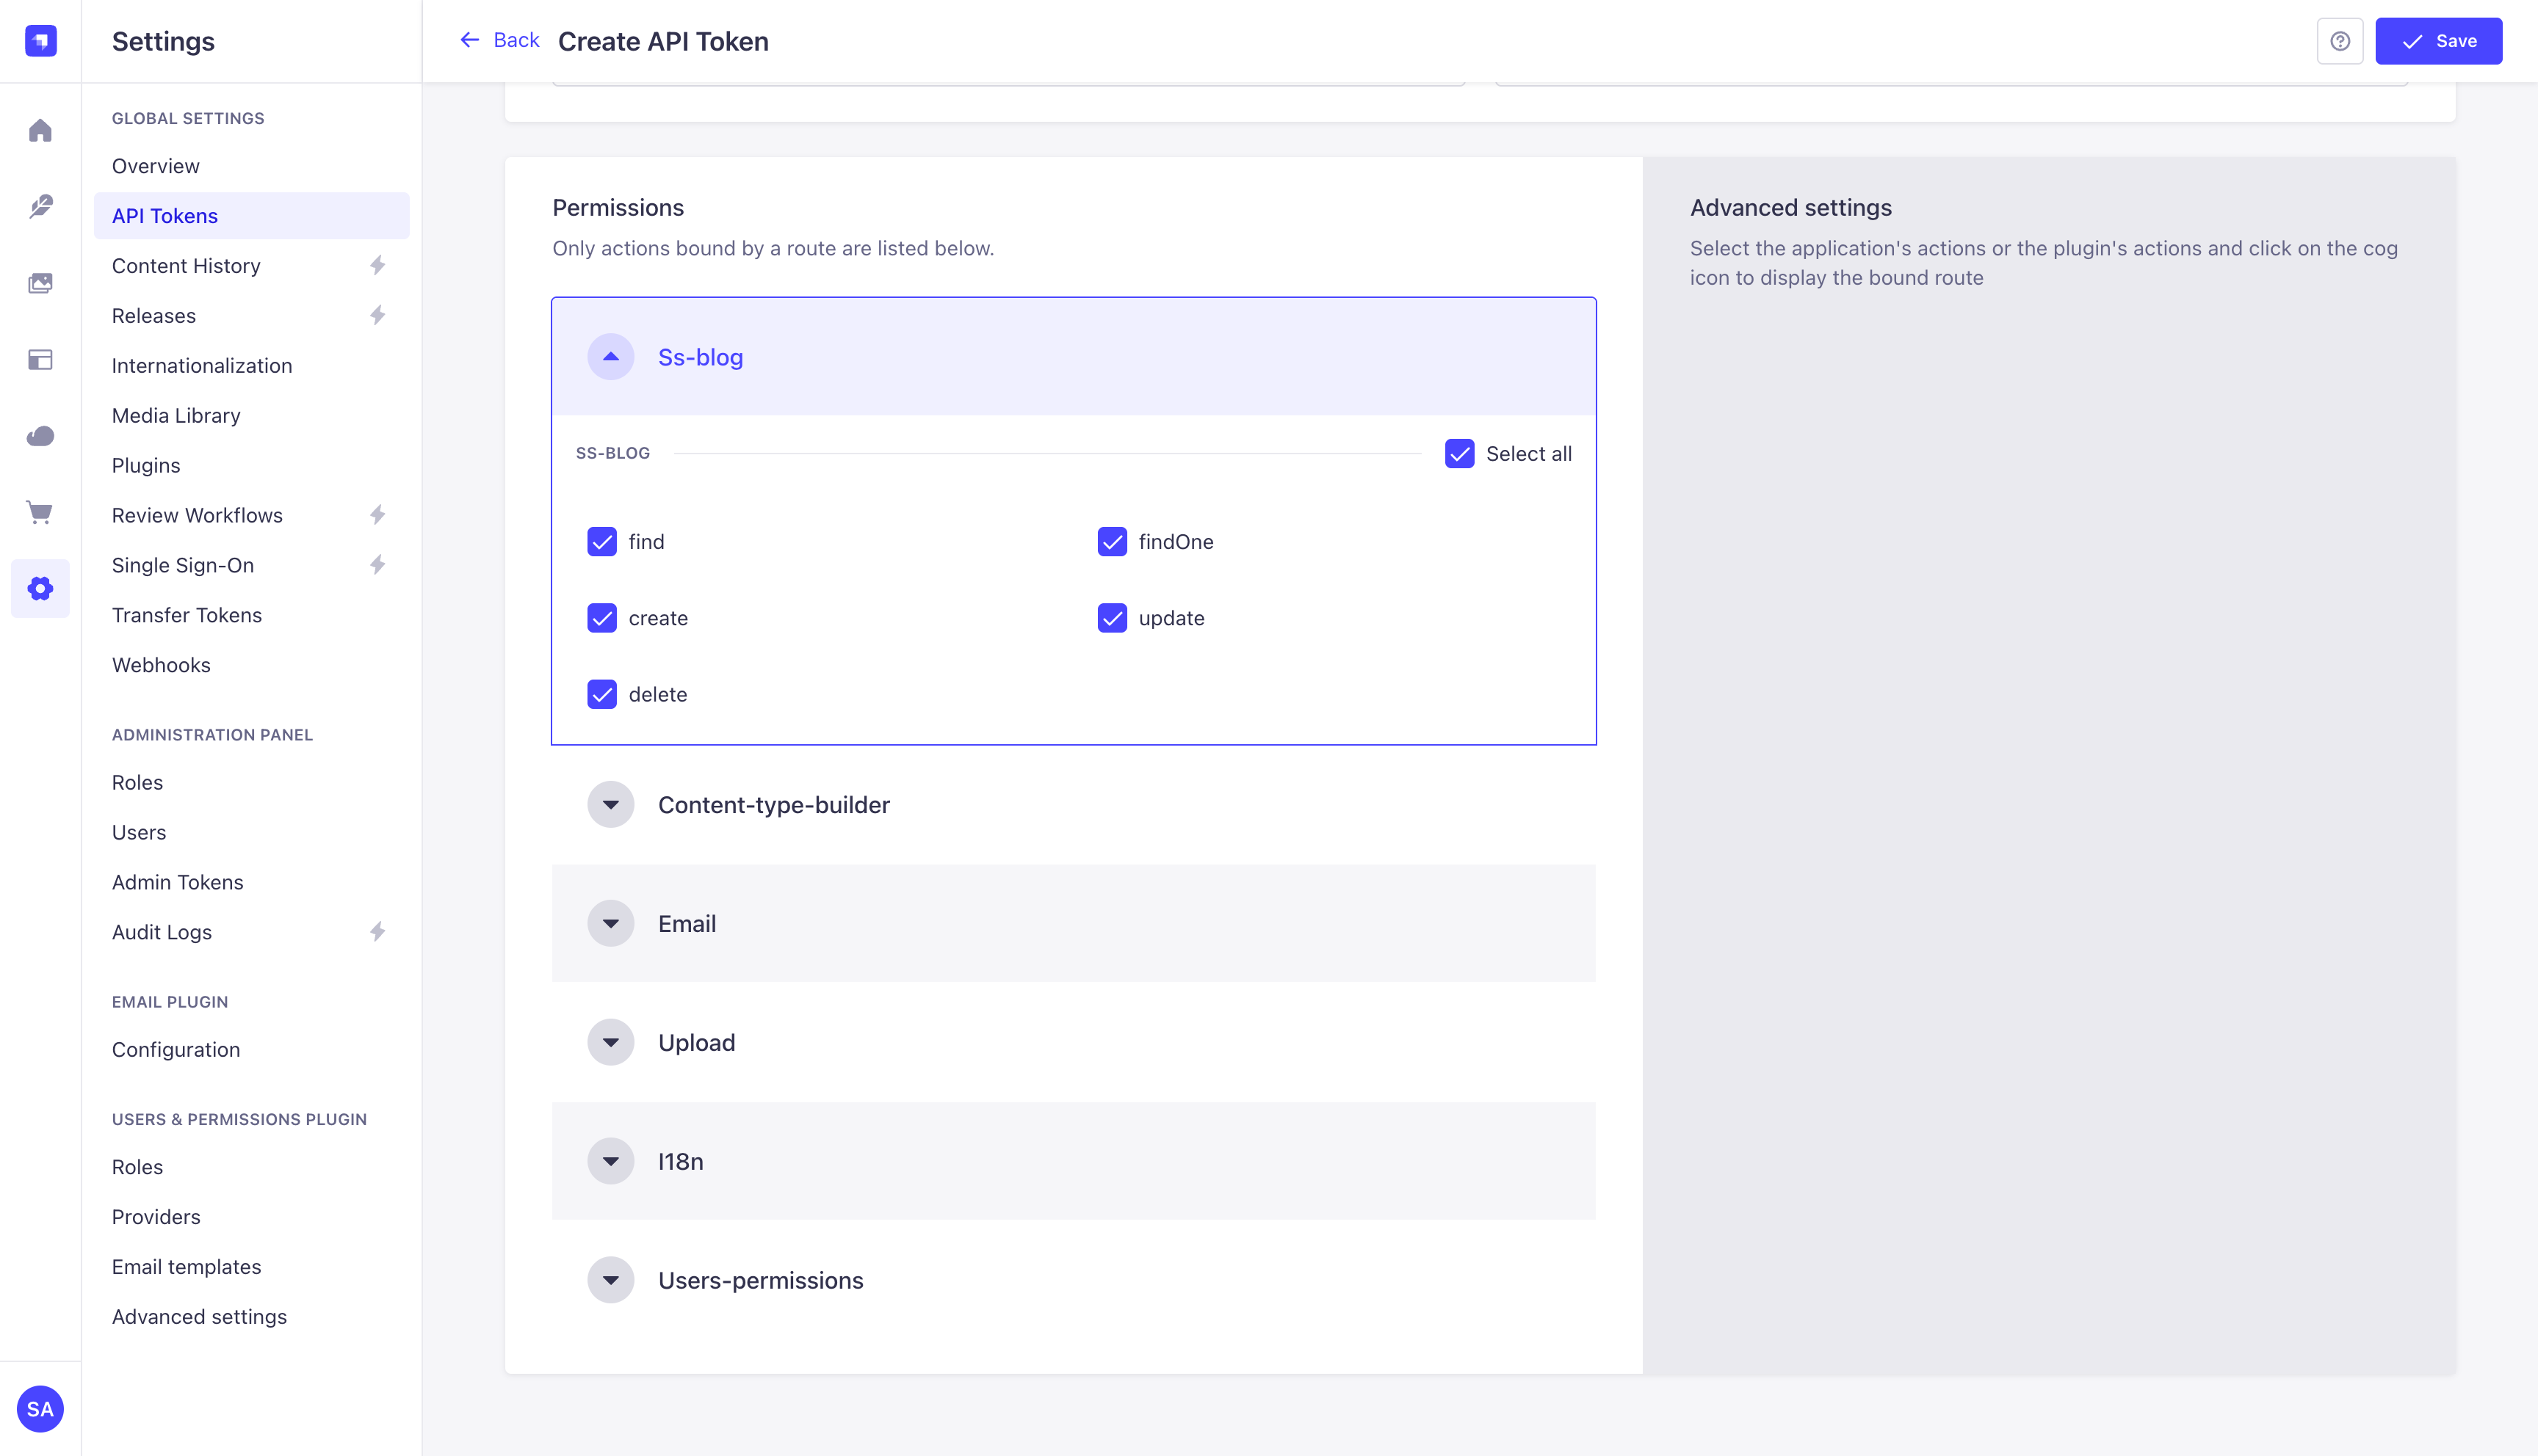Open Advanced settings in sidebar
Screen dimensions: 2538x1456
tap(252, 1317)
